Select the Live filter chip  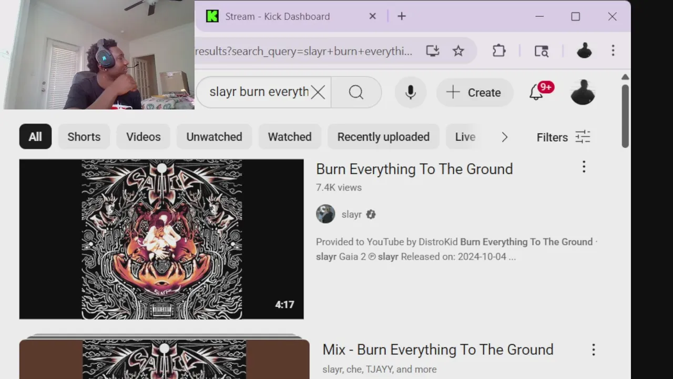click(465, 137)
